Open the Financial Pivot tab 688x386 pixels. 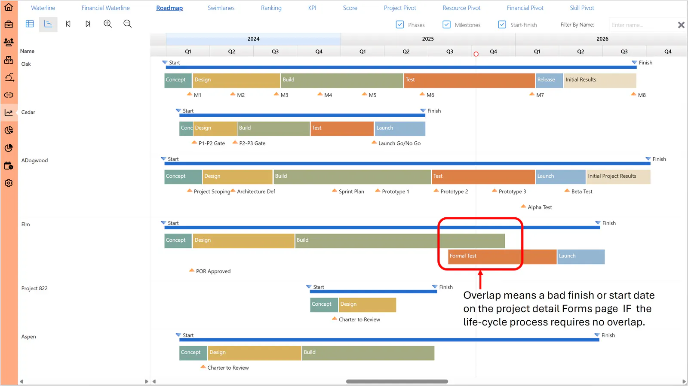pos(525,8)
